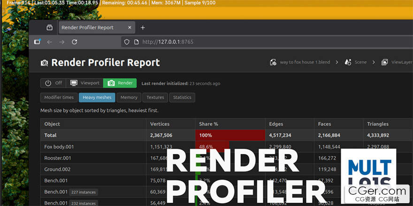Click the Scene icon in breadcrumb

(x=348, y=62)
